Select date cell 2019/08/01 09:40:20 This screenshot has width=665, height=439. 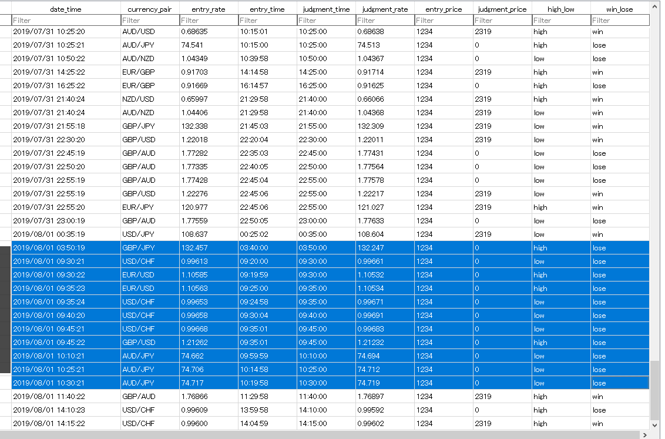66,316
